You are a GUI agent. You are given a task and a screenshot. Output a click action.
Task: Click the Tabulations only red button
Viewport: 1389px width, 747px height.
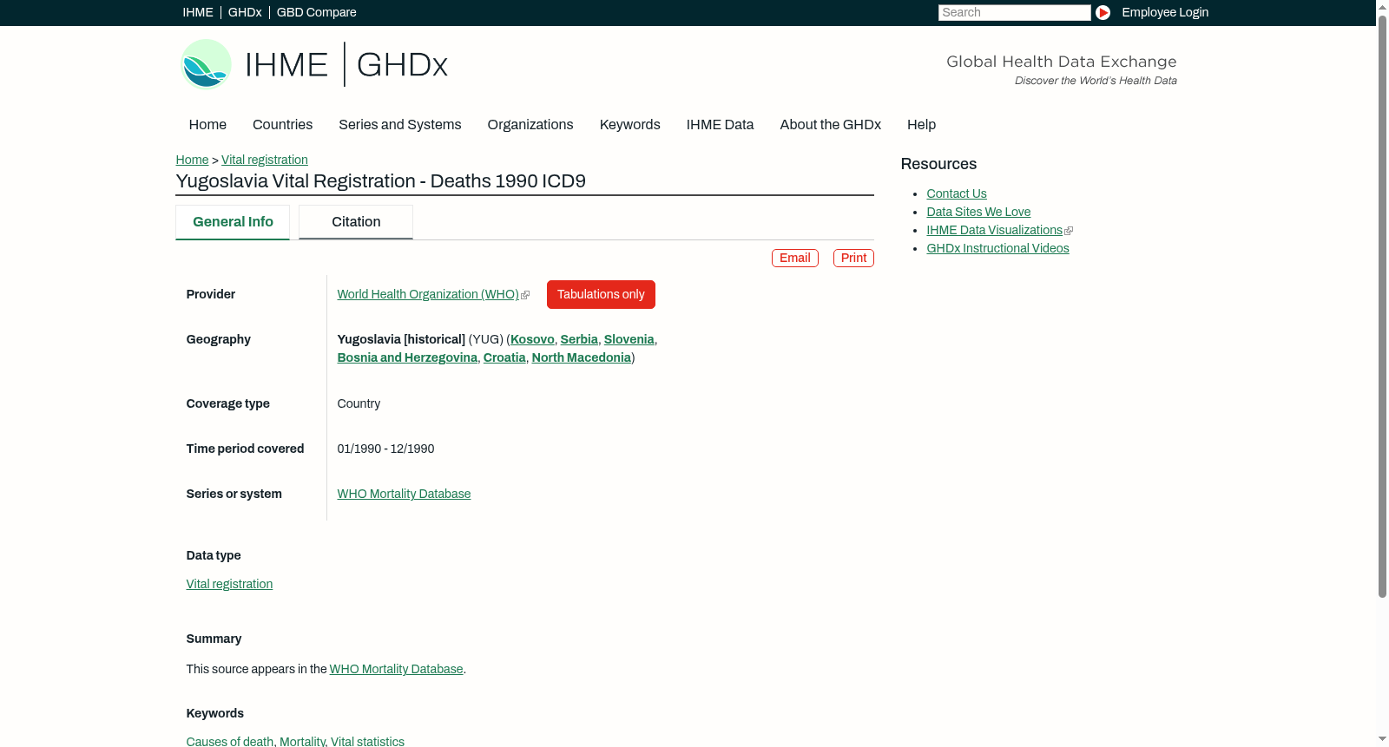tap(601, 295)
